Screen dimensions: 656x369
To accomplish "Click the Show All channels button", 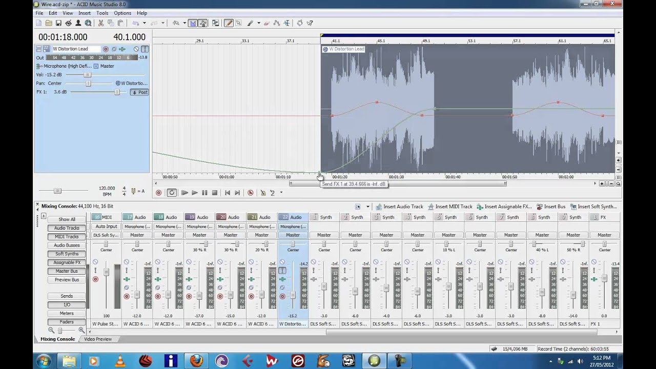I will [x=67, y=219].
